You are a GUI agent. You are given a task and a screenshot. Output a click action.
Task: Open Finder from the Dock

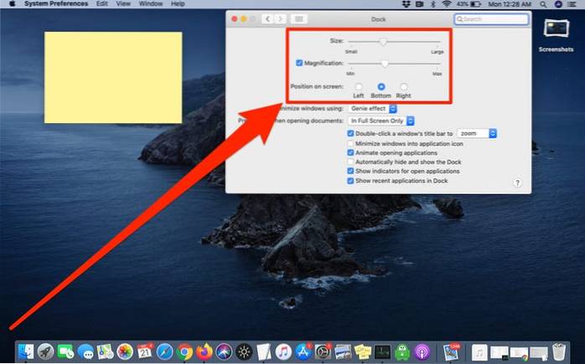click(x=25, y=351)
